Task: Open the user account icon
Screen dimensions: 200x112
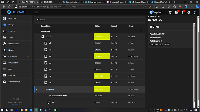Action: (x=189, y=12)
